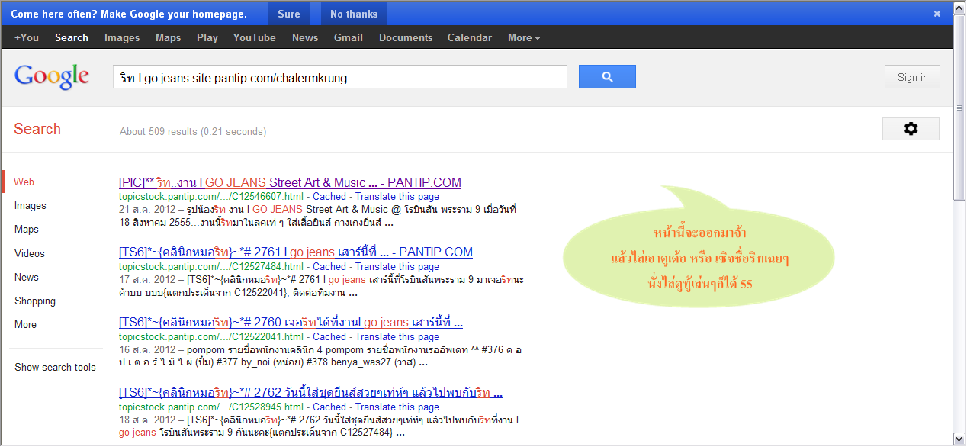Click into the search query field
Viewport: 967px width, 447px height.
tap(340, 77)
